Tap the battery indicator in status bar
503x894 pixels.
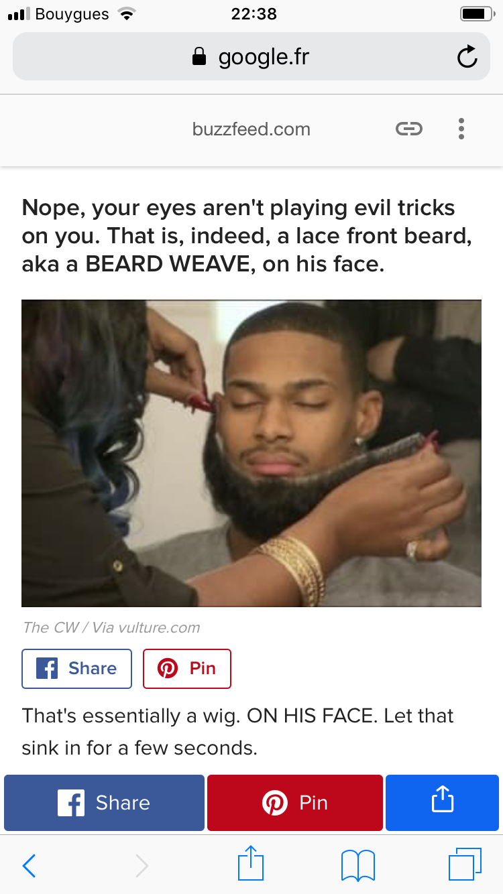(x=477, y=13)
